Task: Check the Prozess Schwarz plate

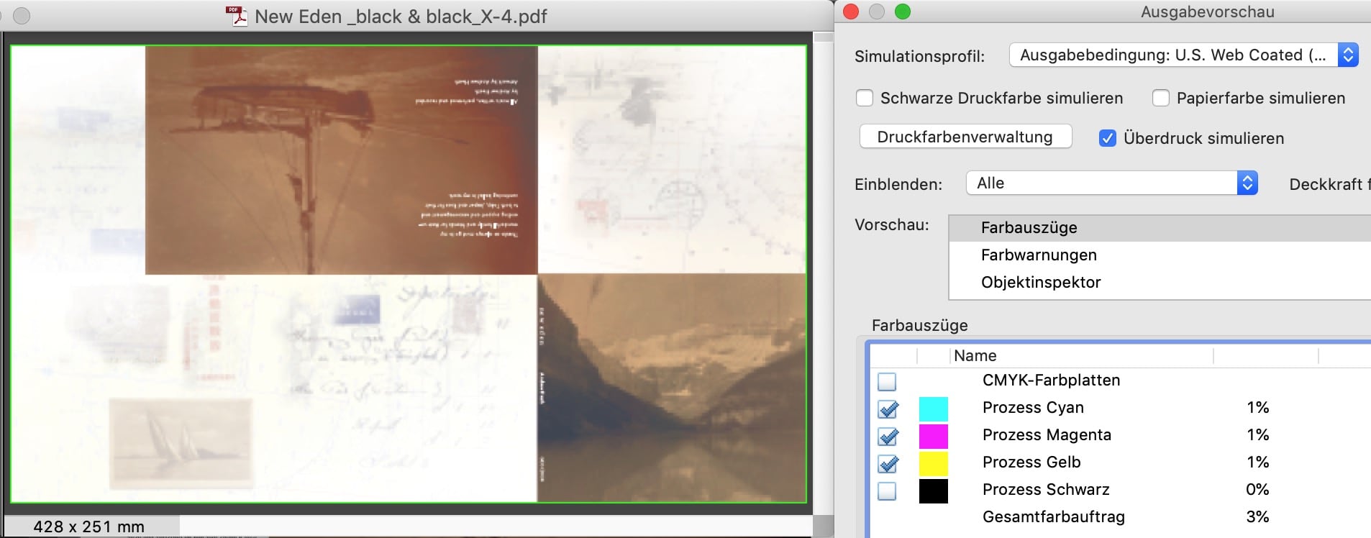Action: (x=887, y=491)
